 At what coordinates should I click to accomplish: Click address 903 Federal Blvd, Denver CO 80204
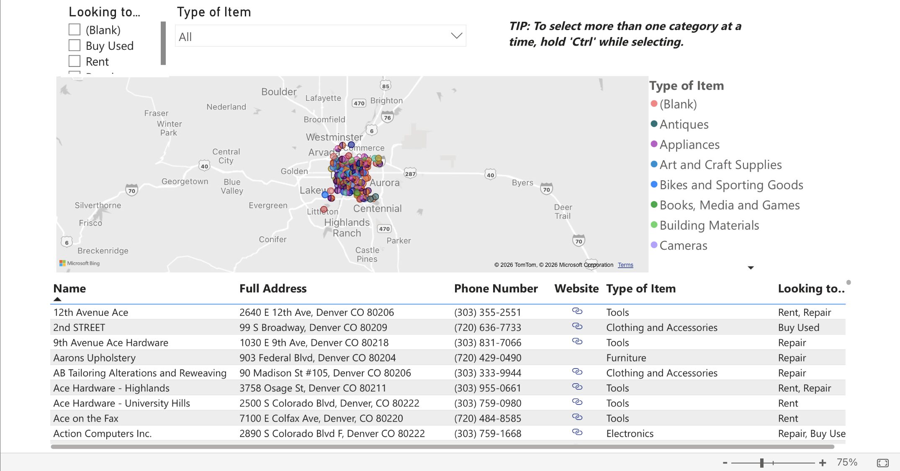[318, 358]
